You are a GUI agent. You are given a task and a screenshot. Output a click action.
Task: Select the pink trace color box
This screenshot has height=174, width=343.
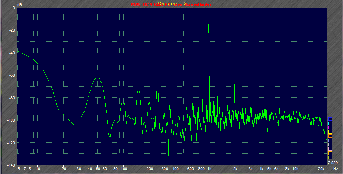pos(330,149)
